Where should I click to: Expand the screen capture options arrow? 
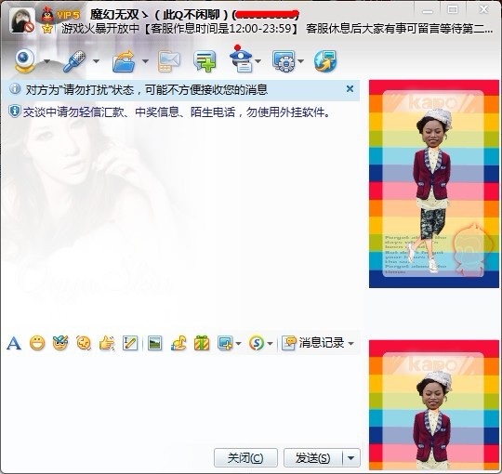238,344
